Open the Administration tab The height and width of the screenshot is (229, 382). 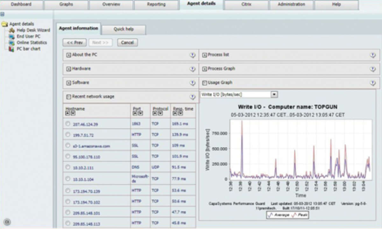[x=291, y=4]
